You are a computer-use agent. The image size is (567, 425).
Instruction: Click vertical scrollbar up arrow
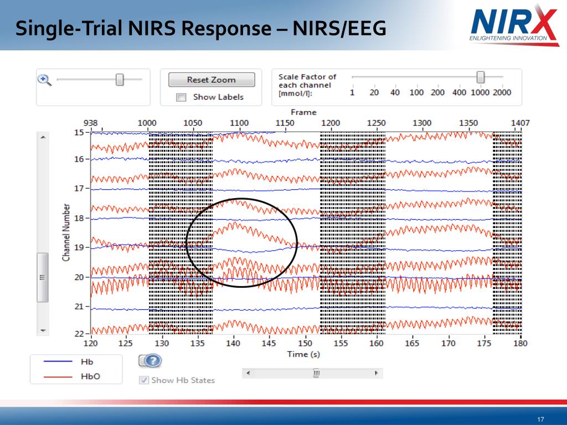click(43, 137)
